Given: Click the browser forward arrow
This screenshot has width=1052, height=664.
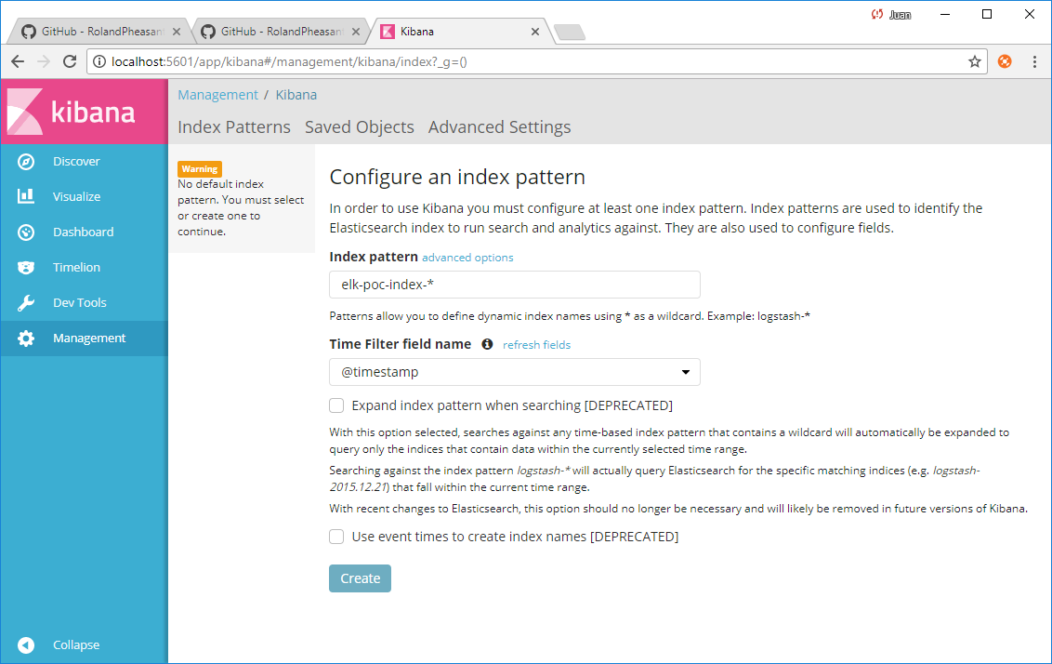Looking at the screenshot, I should click(44, 61).
